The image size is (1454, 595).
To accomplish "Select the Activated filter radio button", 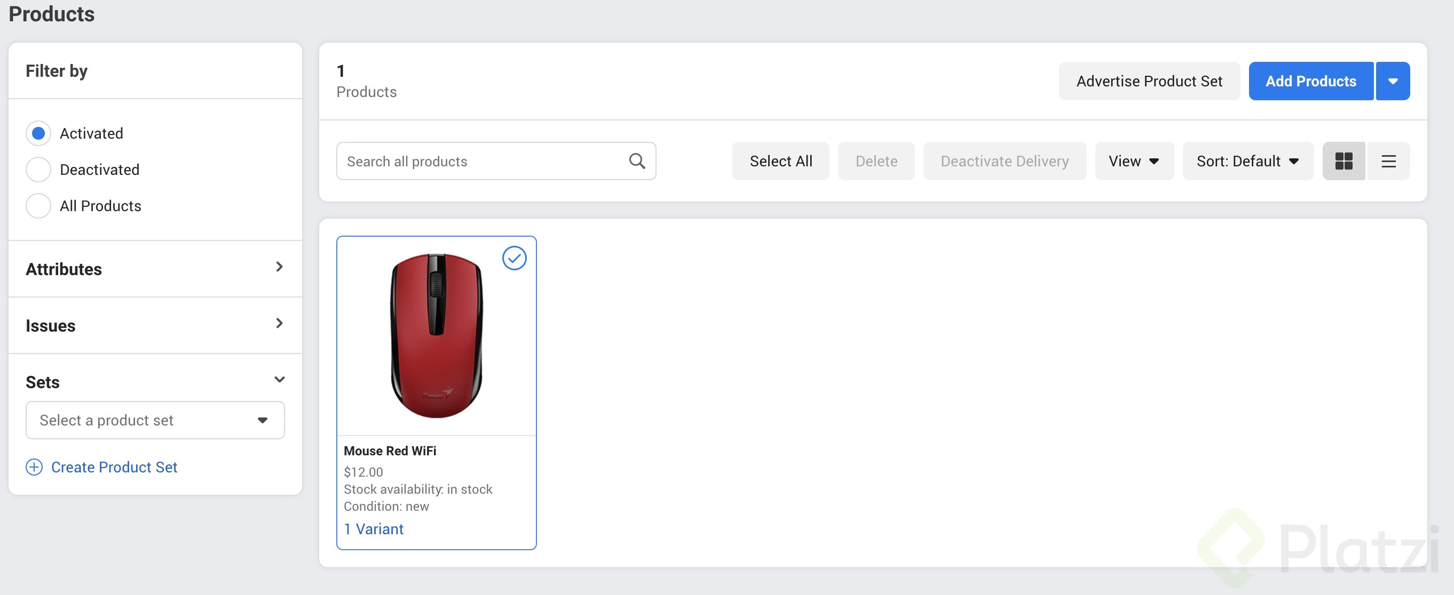I will [x=38, y=134].
